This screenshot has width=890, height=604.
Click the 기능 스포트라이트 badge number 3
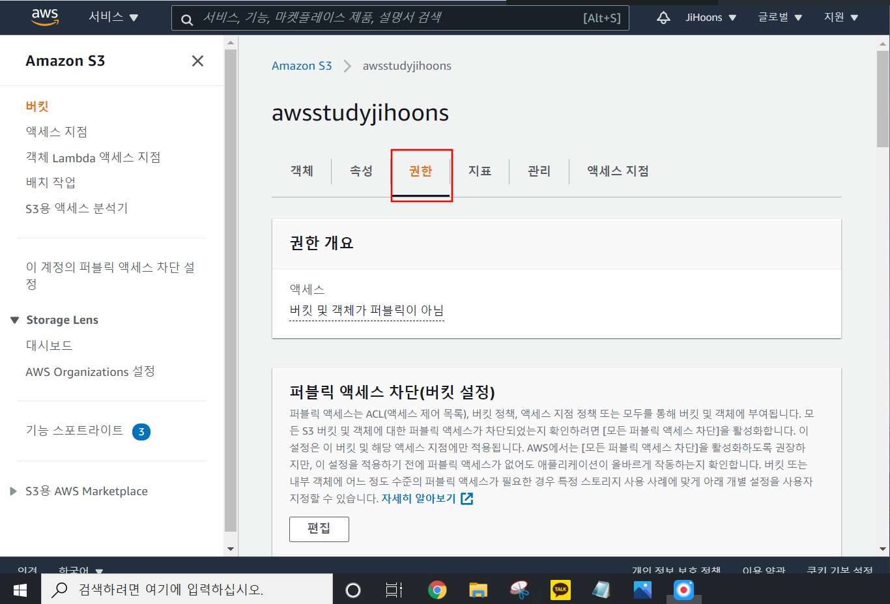[x=141, y=431]
